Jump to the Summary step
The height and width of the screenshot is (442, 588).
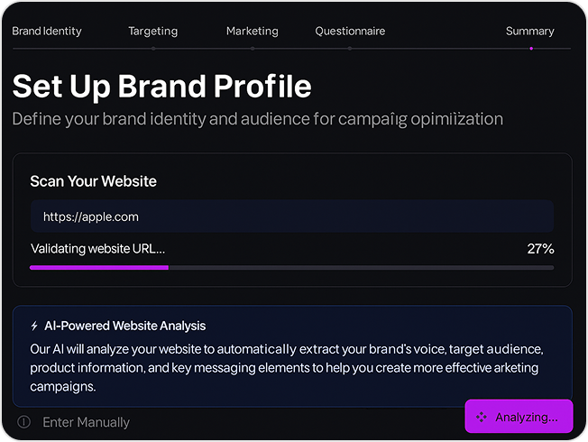(x=530, y=32)
